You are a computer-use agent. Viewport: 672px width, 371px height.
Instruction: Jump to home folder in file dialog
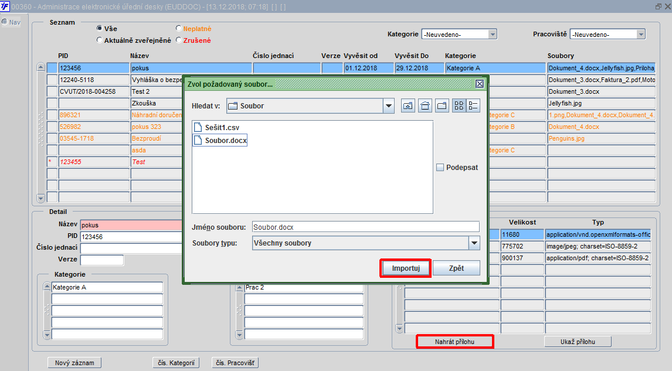pyautogui.click(x=425, y=105)
